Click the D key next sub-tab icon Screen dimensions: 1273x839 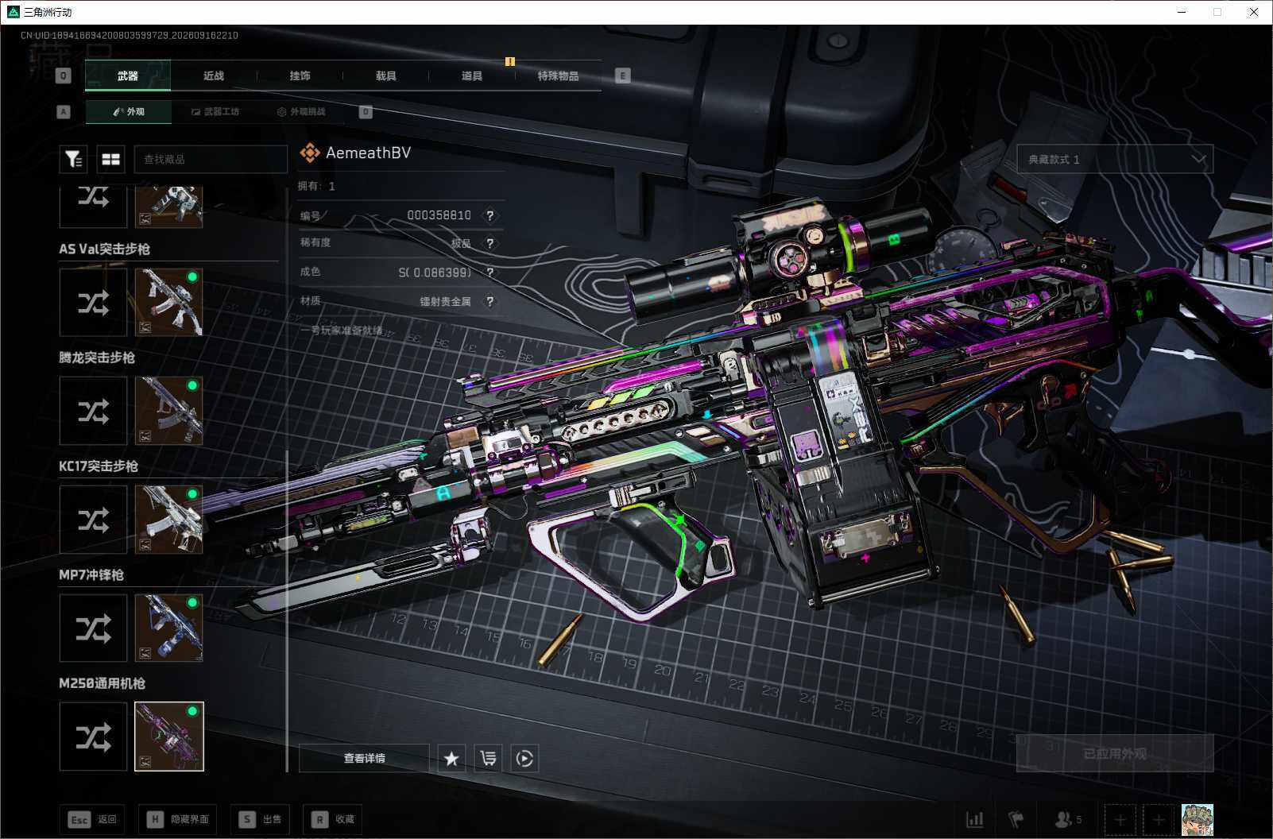(x=366, y=112)
